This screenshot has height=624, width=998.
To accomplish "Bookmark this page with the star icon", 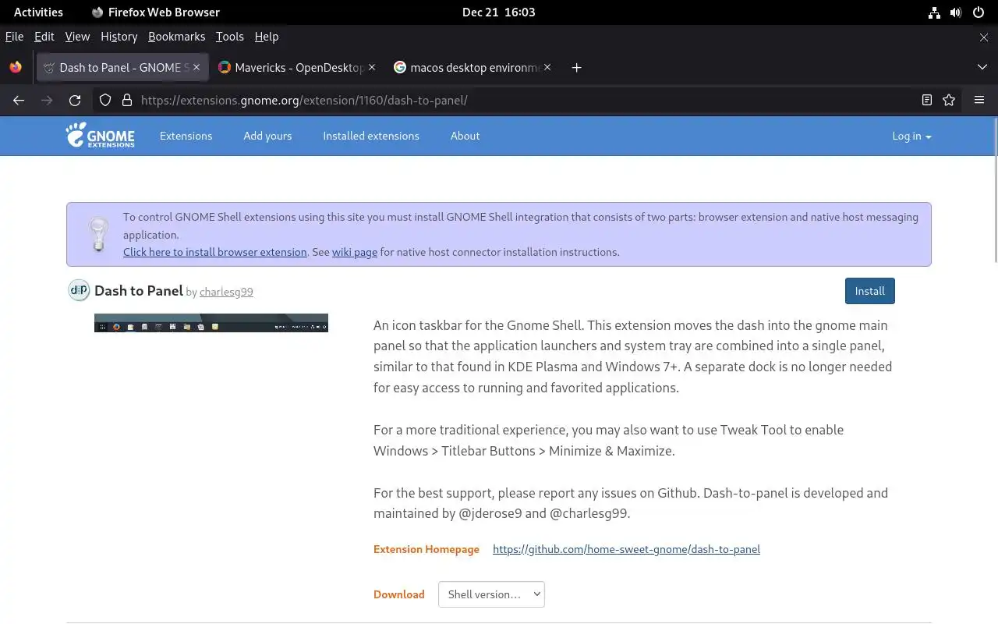I will pyautogui.click(x=949, y=100).
